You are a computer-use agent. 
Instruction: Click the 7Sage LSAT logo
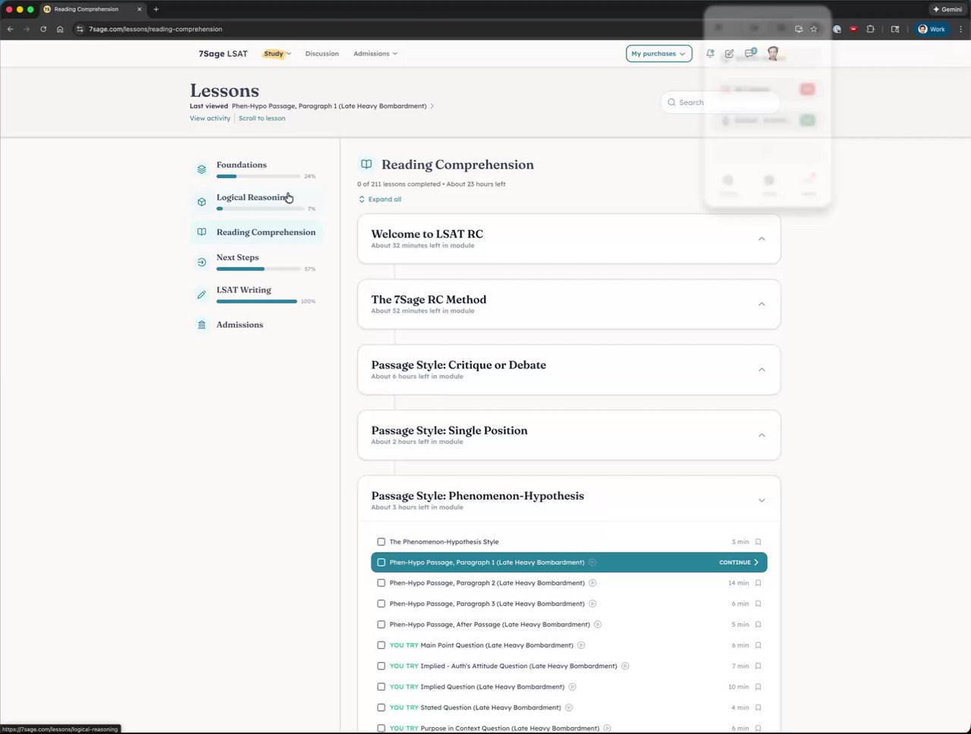click(223, 54)
